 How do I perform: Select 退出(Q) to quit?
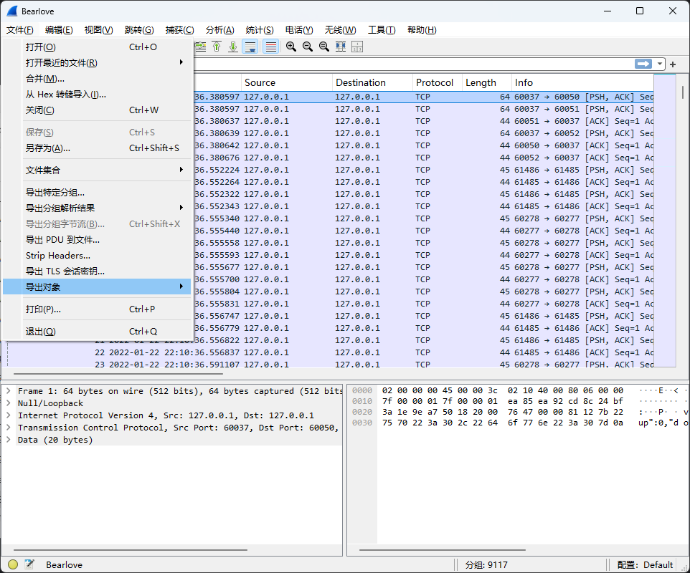(x=97, y=332)
